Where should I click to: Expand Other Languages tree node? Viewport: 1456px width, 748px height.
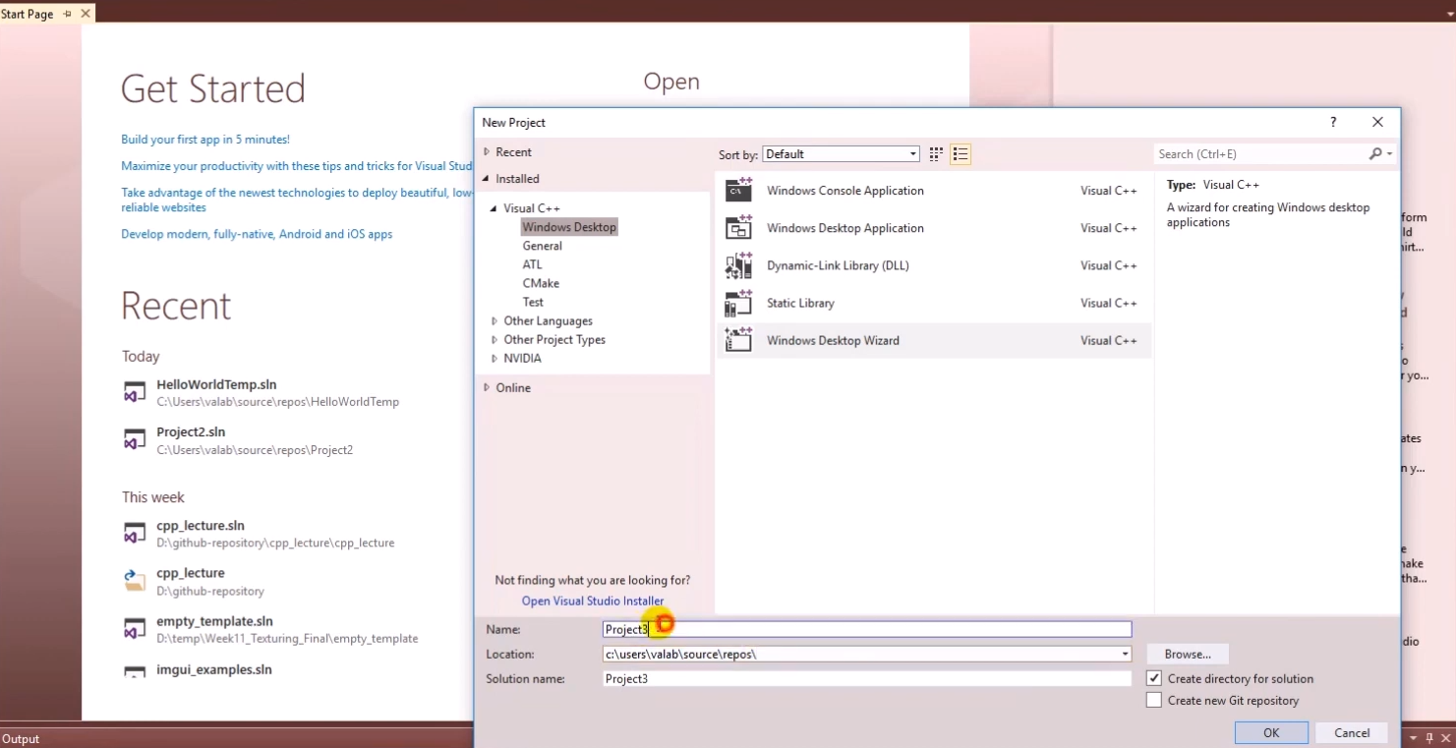coord(495,320)
